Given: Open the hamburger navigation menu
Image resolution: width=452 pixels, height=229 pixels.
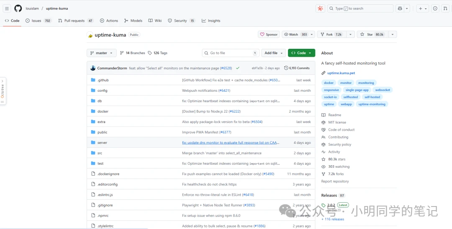Looking at the screenshot, I should tap(7, 8).
